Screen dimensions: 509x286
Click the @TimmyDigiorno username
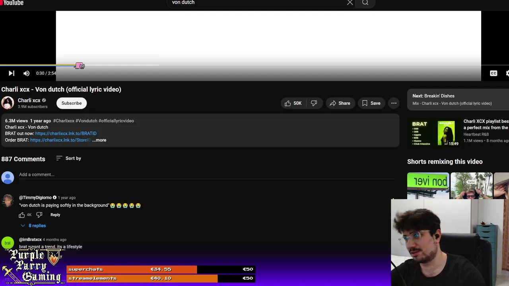coord(35,197)
